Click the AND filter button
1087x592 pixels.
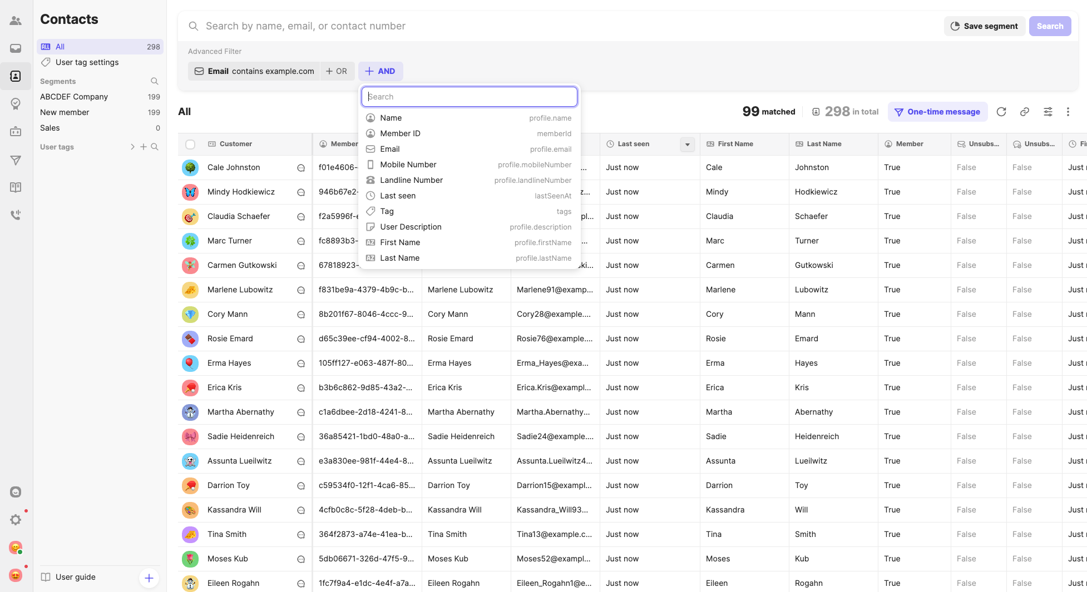coord(381,71)
